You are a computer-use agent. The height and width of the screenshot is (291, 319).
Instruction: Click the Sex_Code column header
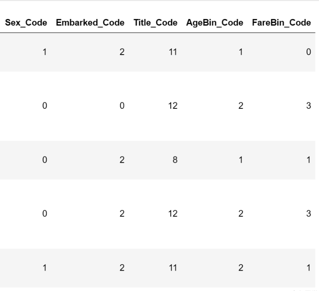tap(28, 23)
